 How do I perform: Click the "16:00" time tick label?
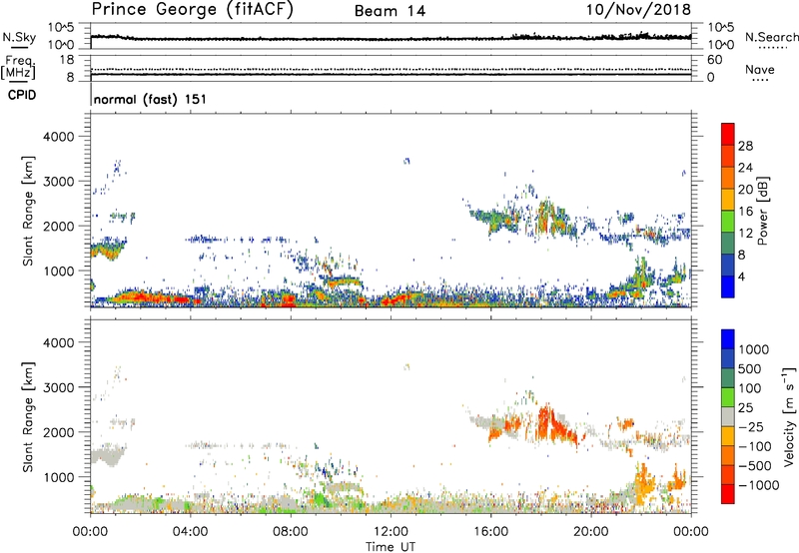pyautogui.click(x=490, y=532)
